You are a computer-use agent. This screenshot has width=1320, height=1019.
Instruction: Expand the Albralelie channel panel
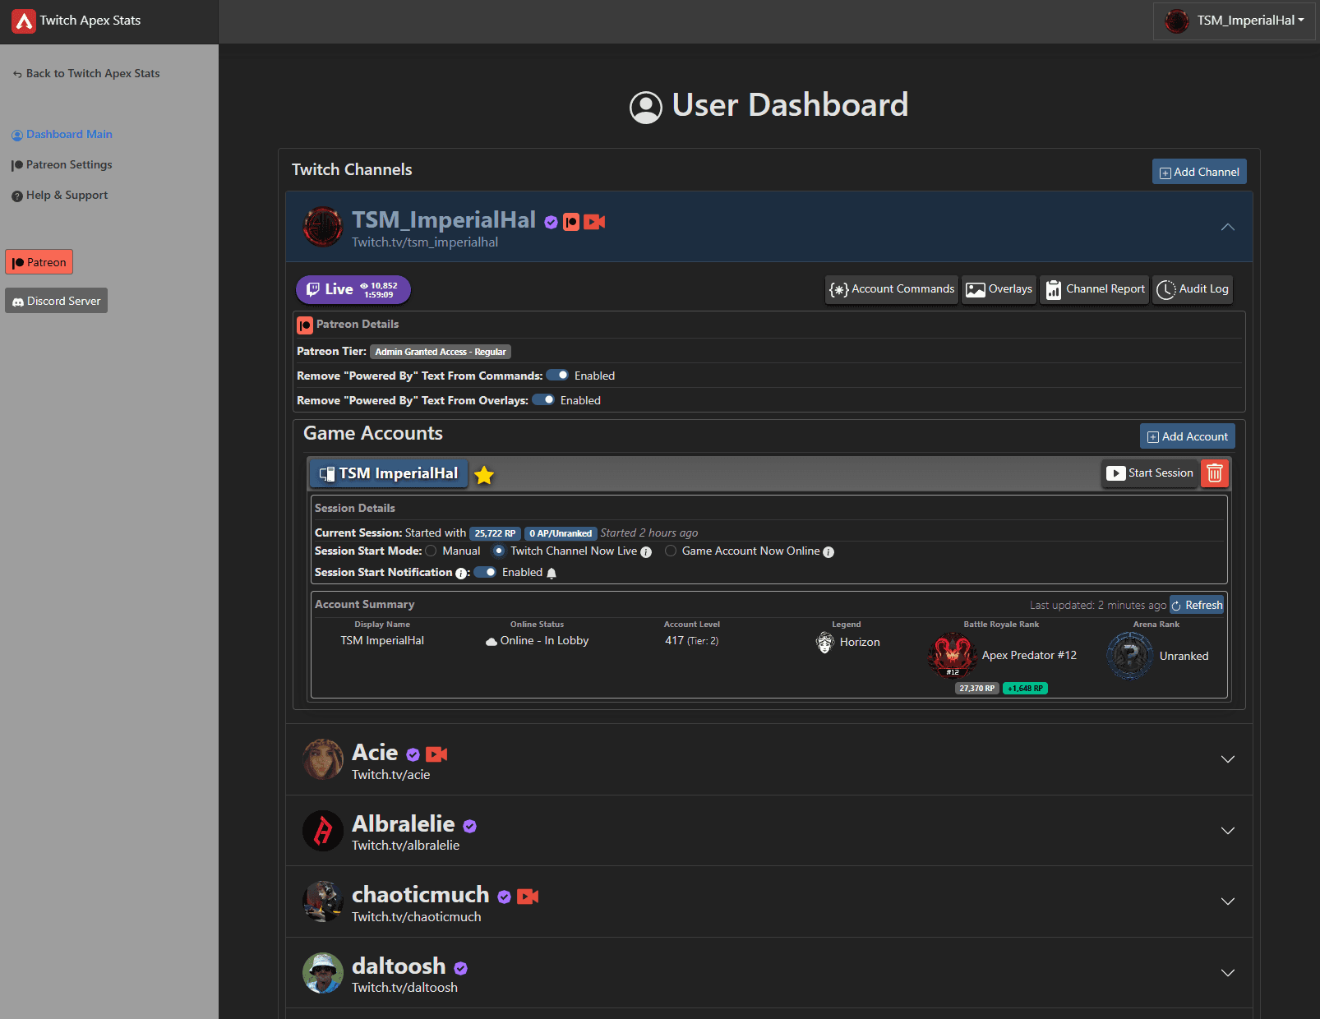(1228, 831)
